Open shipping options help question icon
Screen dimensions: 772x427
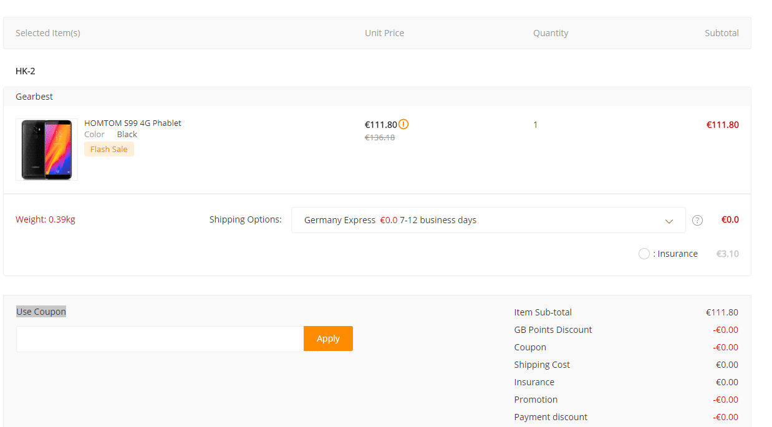pos(697,220)
